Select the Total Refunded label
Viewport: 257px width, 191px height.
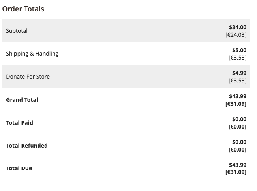pos(27,146)
